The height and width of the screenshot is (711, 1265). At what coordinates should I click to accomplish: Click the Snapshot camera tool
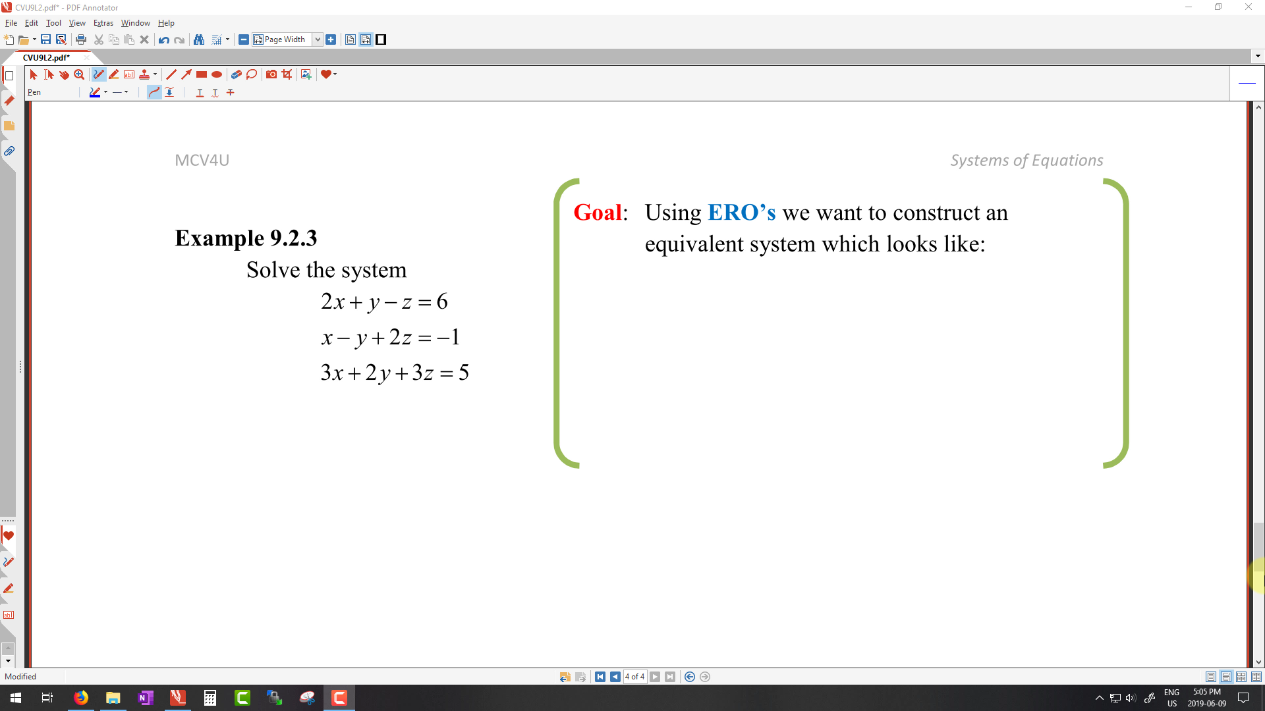[x=271, y=74]
